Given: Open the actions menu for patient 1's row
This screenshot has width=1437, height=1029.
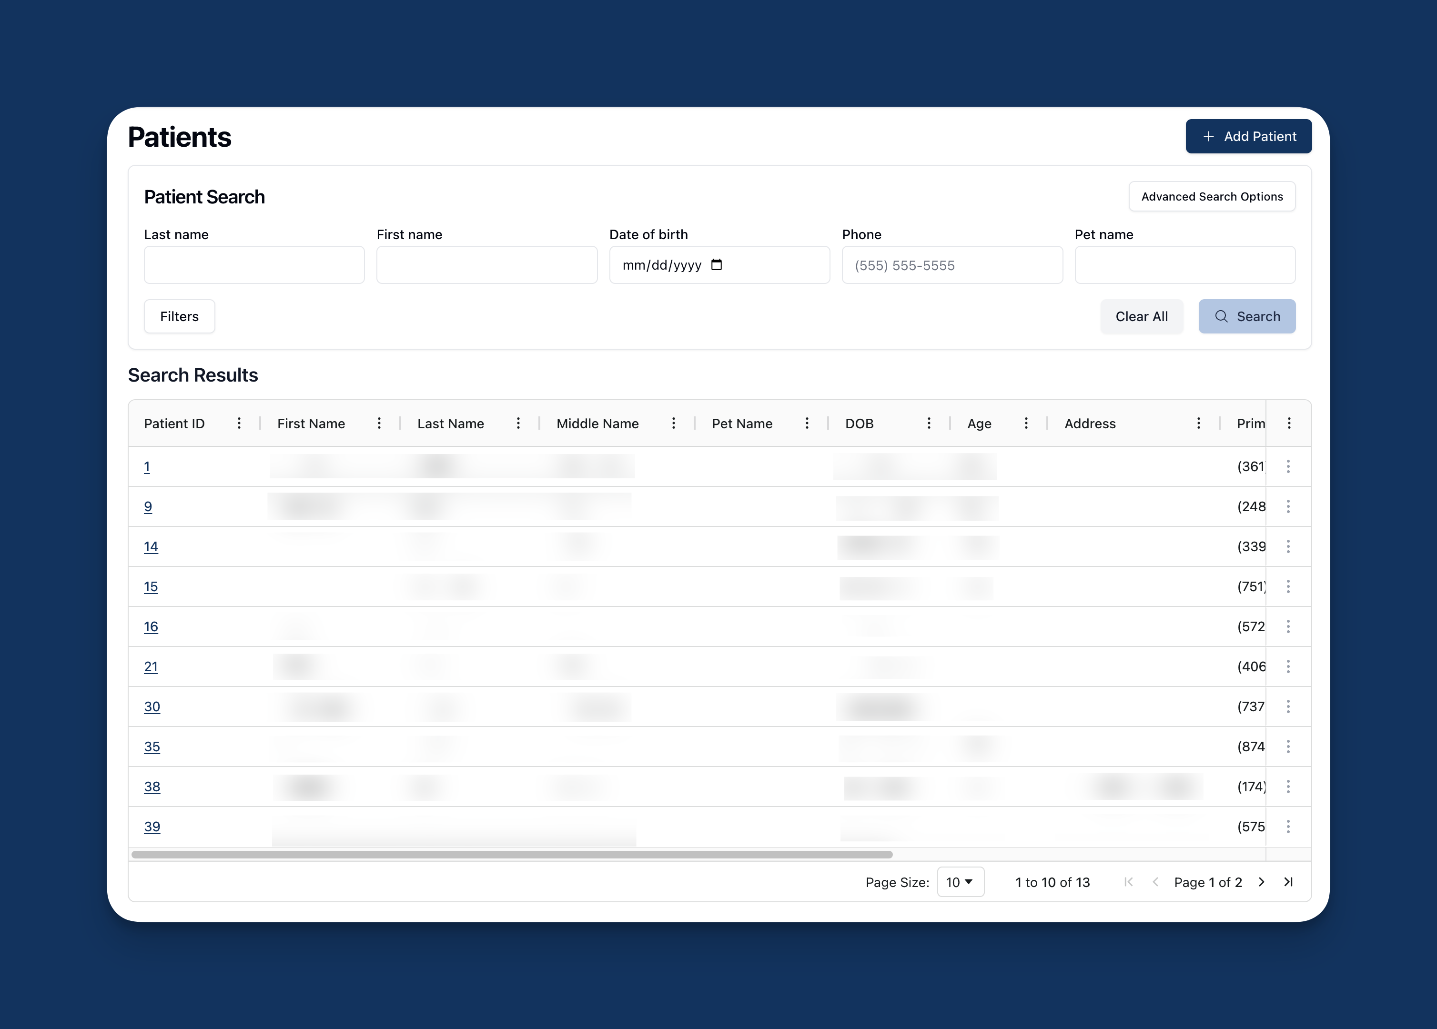Looking at the screenshot, I should 1289,466.
